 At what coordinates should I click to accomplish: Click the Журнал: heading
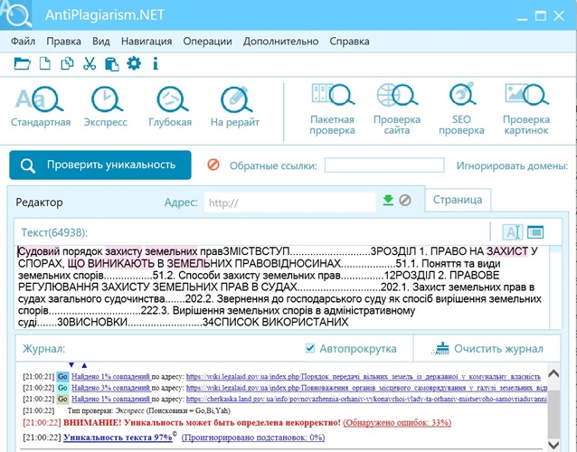[43, 349]
